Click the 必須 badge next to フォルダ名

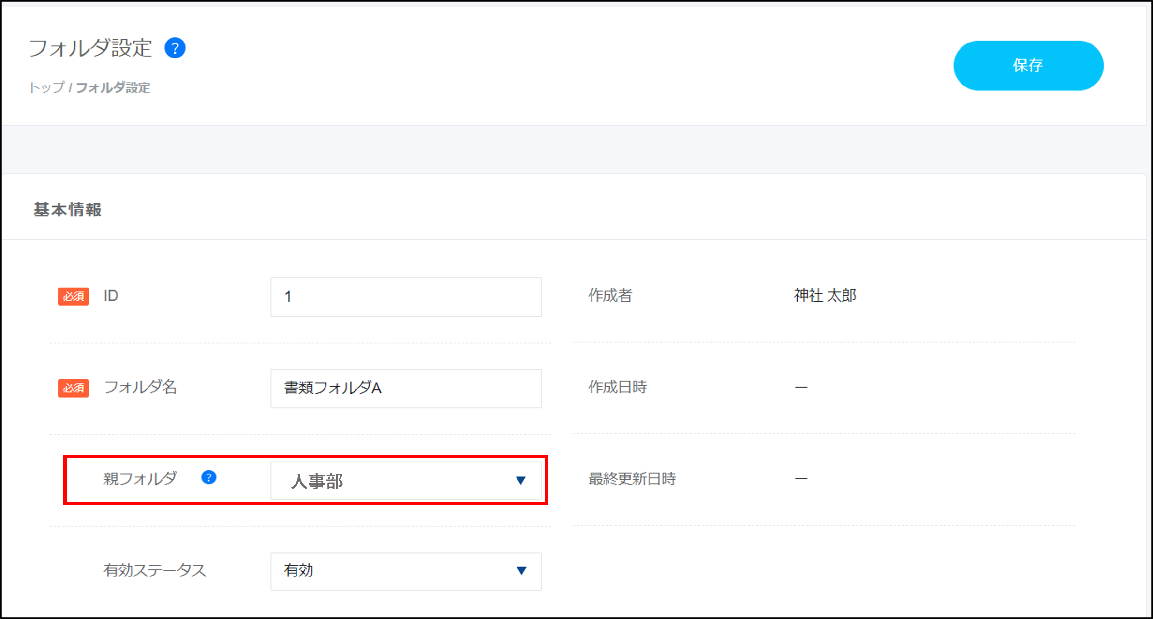click(x=73, y=388)
